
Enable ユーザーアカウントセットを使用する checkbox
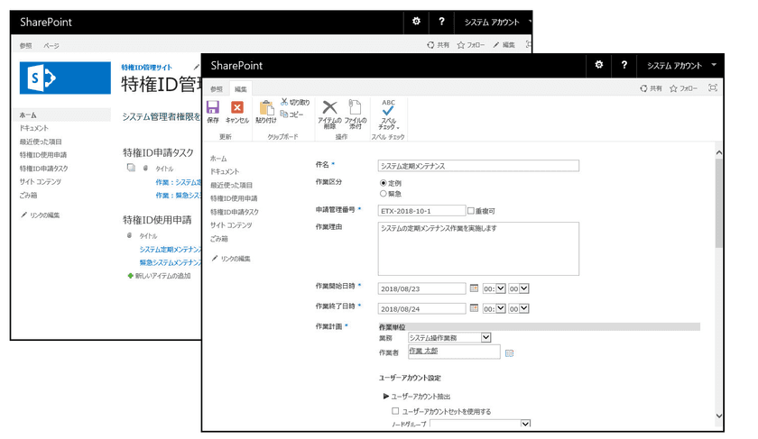[395, 411]
